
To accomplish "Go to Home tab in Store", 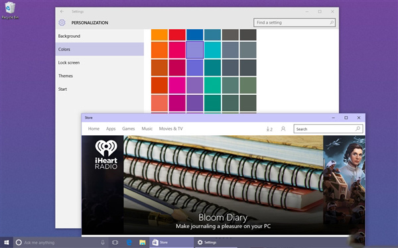I will coord(94,129).
